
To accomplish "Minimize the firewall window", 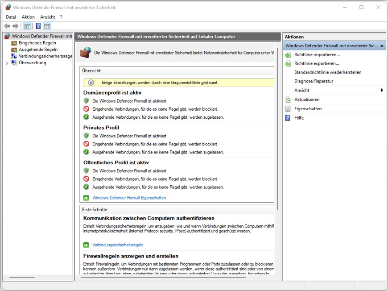I will point(345,7).
